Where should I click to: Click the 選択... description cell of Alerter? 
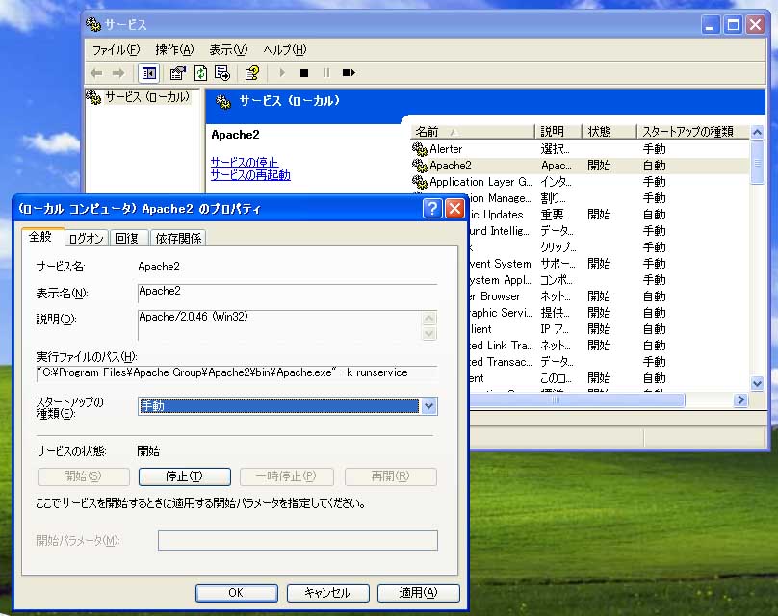pyautogui.click(x=556, y=149)
